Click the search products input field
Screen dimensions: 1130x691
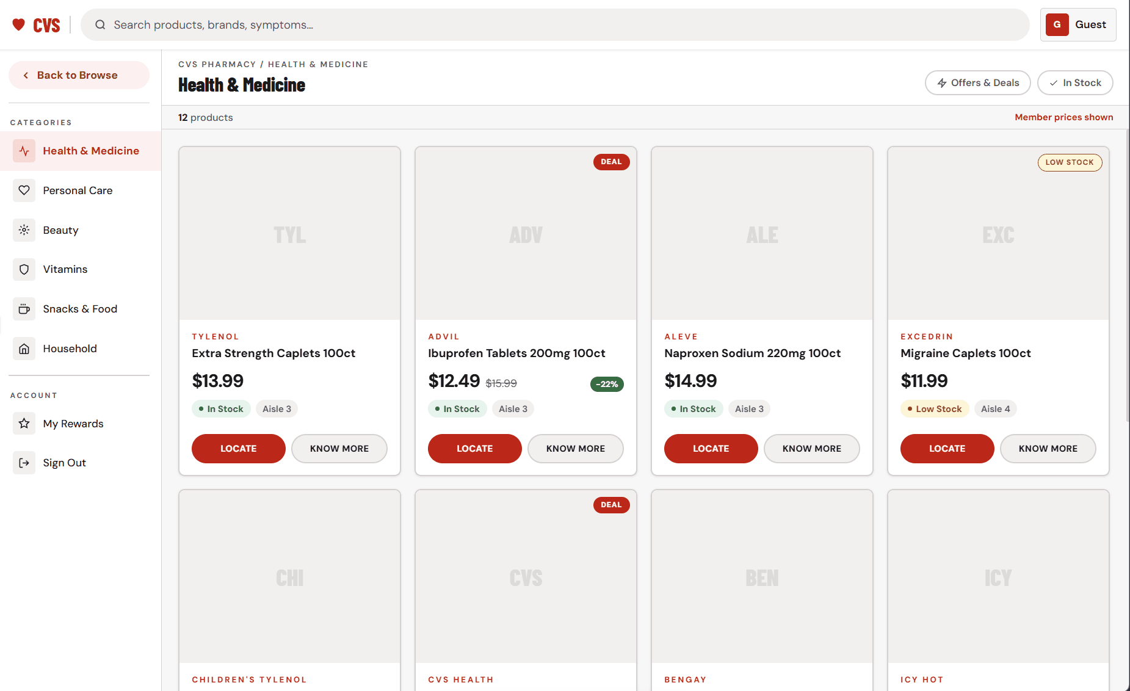click(555, 24)
